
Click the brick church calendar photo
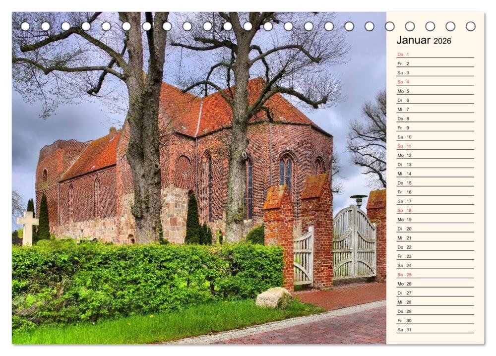[x=199, y=178]
